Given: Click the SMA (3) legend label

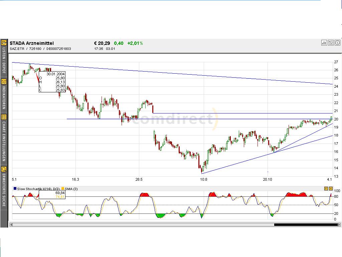Looking at the screenshot, I should click(71, 189).
